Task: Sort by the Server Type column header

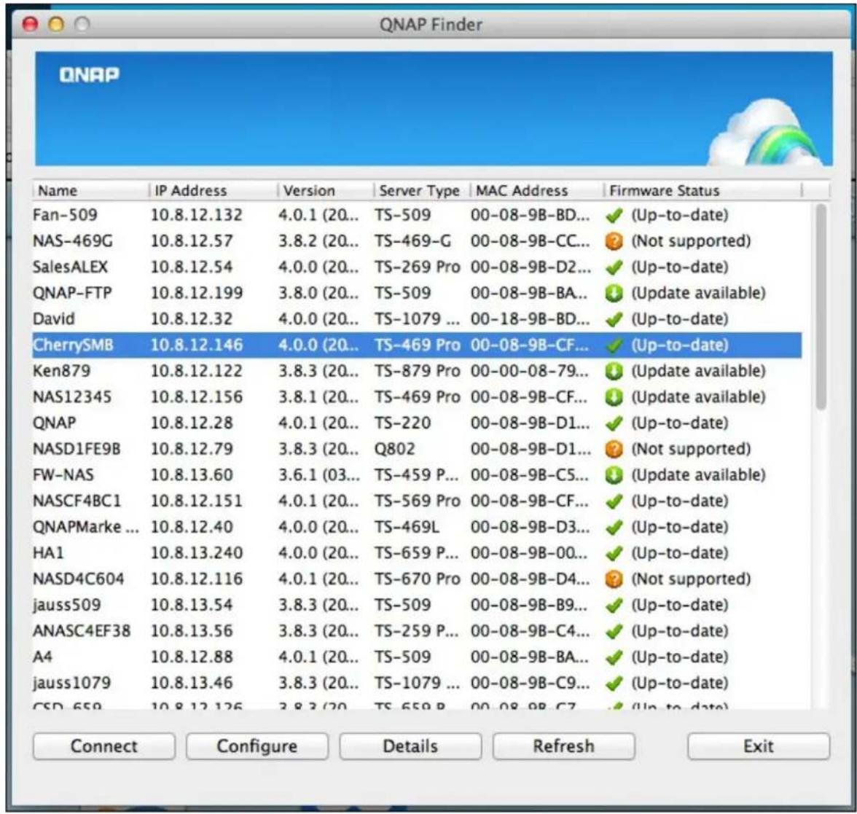Action: click(x=422, y=191)
